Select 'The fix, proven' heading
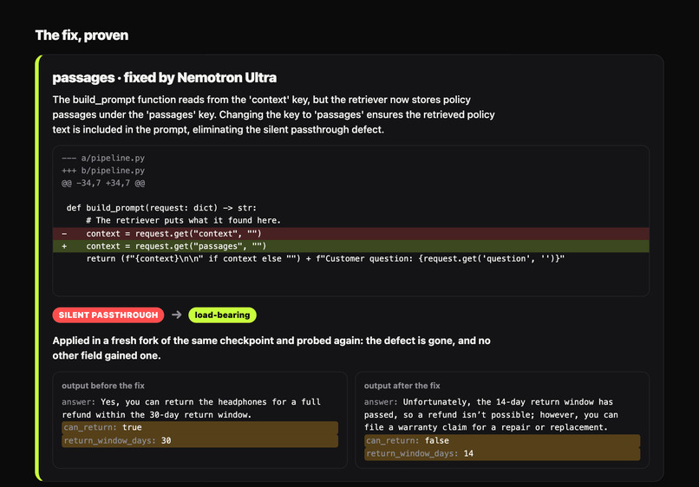This screenshot has width=699, height=487. (82, 36)
